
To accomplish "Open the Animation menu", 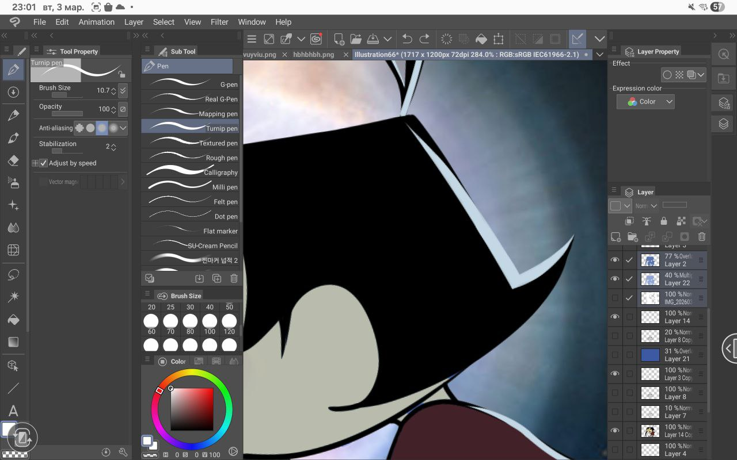I will point(96,22).
